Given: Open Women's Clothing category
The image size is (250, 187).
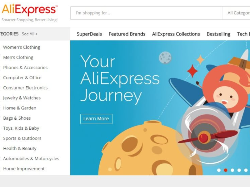Looking at the screenshot, I should tap(22, 47).
